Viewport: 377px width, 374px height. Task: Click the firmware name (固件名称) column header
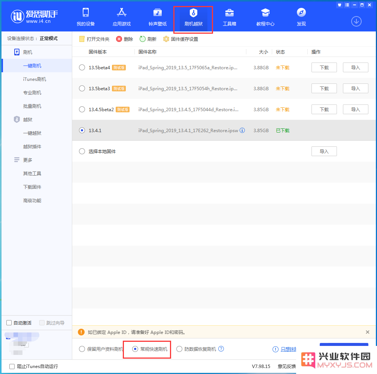point(148,52)
